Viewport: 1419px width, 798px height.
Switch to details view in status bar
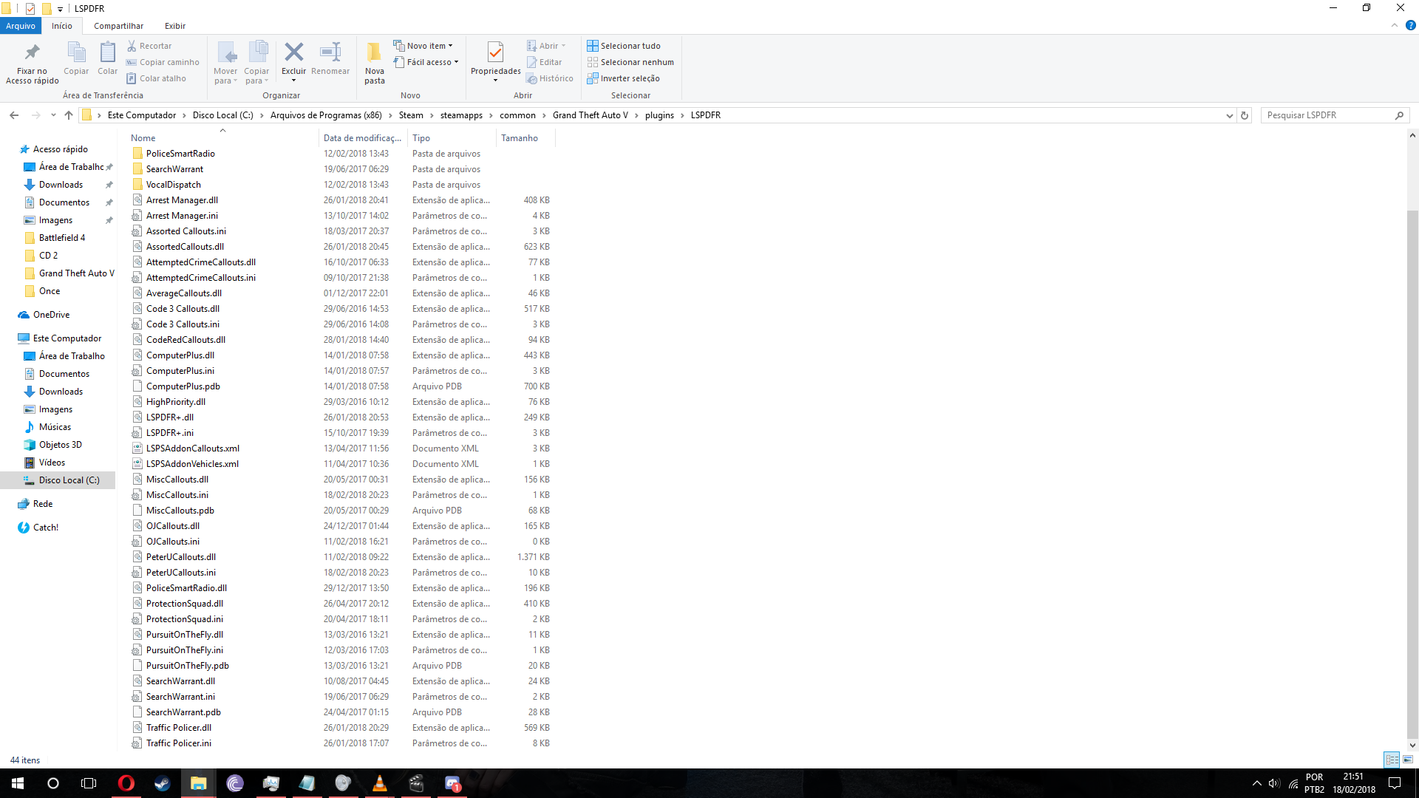click(1392, 760)
